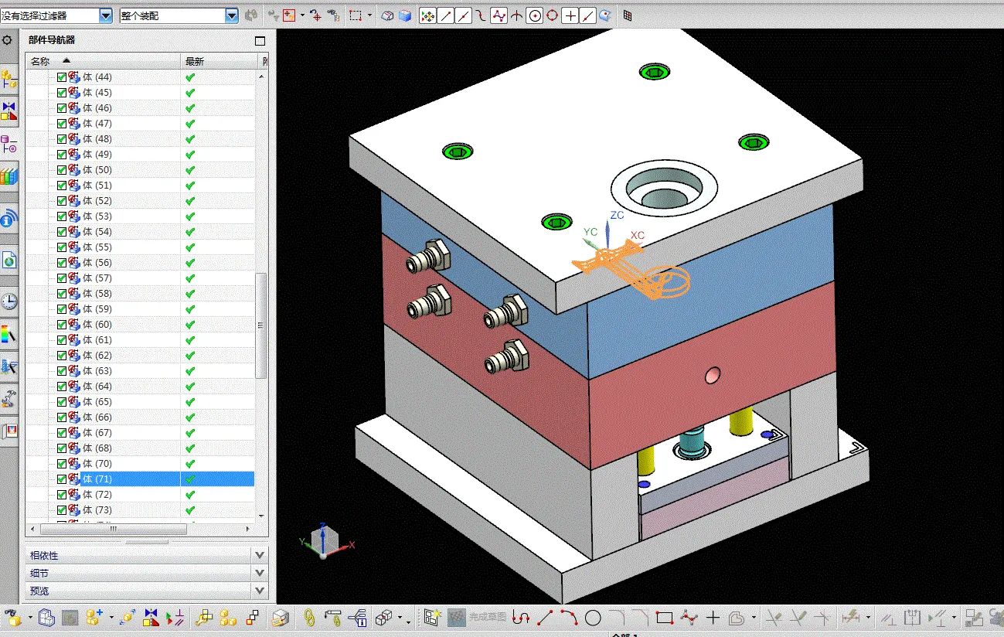
Task: Click the Enable Snap Point icon
Action: [427, 15]
